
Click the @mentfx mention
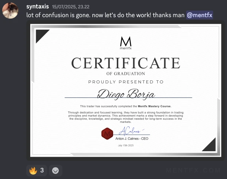200,15
